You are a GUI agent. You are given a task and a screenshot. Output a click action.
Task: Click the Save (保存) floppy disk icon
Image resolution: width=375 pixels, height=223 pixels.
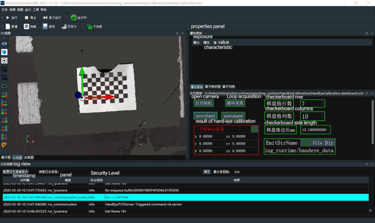click(x=45, y=26)
